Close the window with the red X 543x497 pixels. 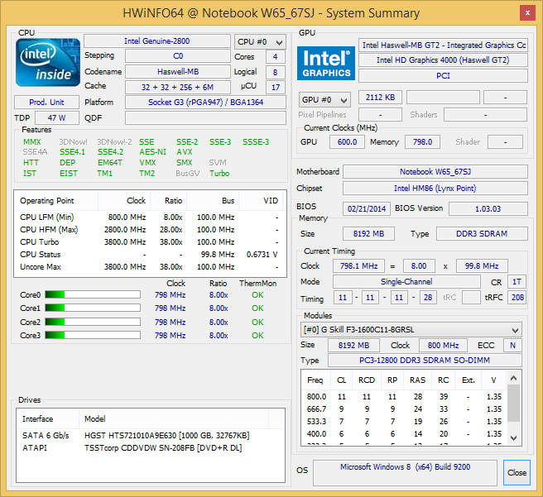click(x=527, y=13)
